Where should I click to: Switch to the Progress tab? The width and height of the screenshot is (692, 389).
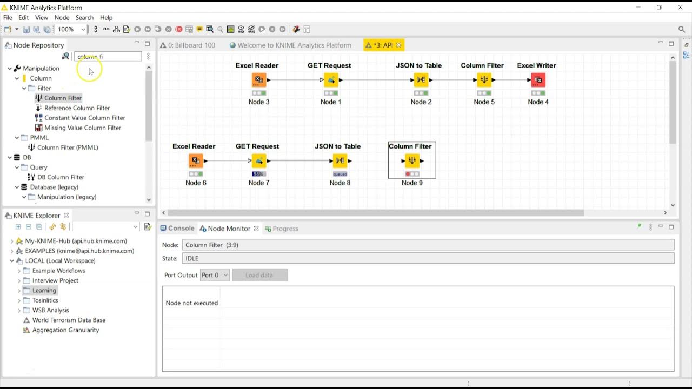point(281,229)
